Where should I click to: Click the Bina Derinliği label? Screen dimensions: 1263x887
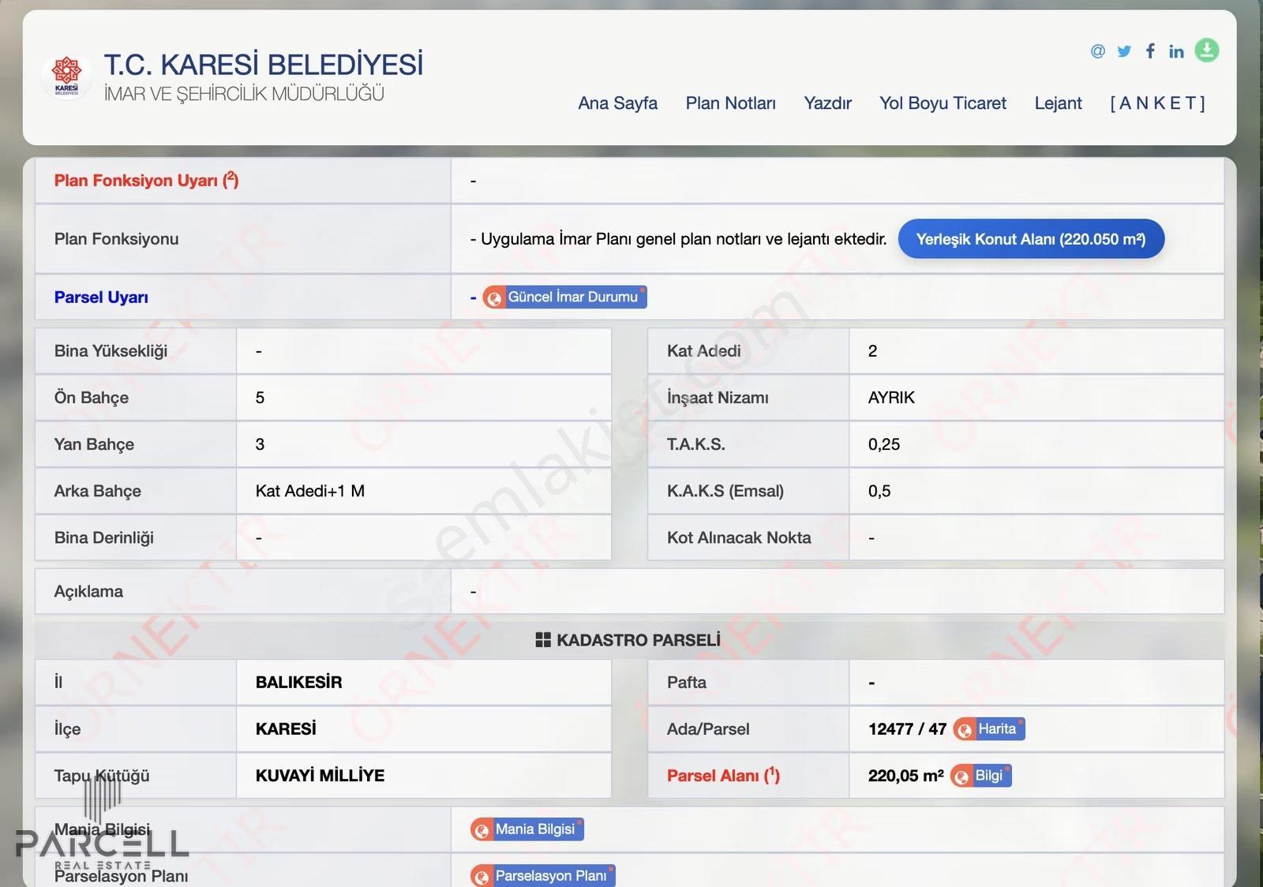(103, 537)
